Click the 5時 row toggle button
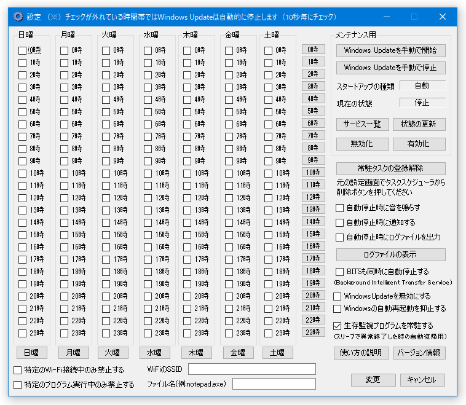Screen dimensions: 466x405 click(x=314, y=111)
